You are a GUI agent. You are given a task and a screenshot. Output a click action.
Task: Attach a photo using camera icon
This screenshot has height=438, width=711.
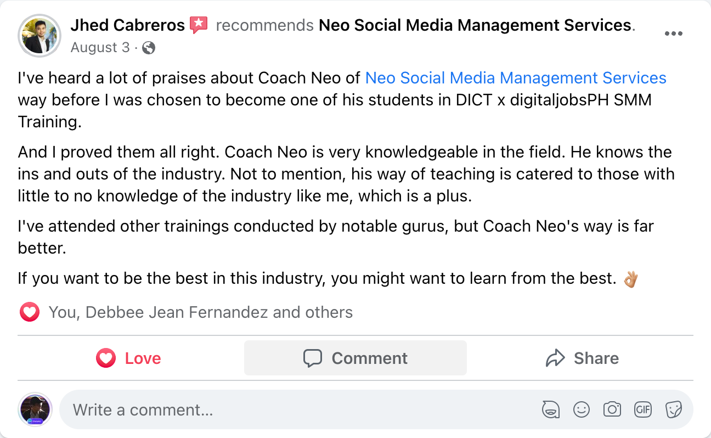612,409
